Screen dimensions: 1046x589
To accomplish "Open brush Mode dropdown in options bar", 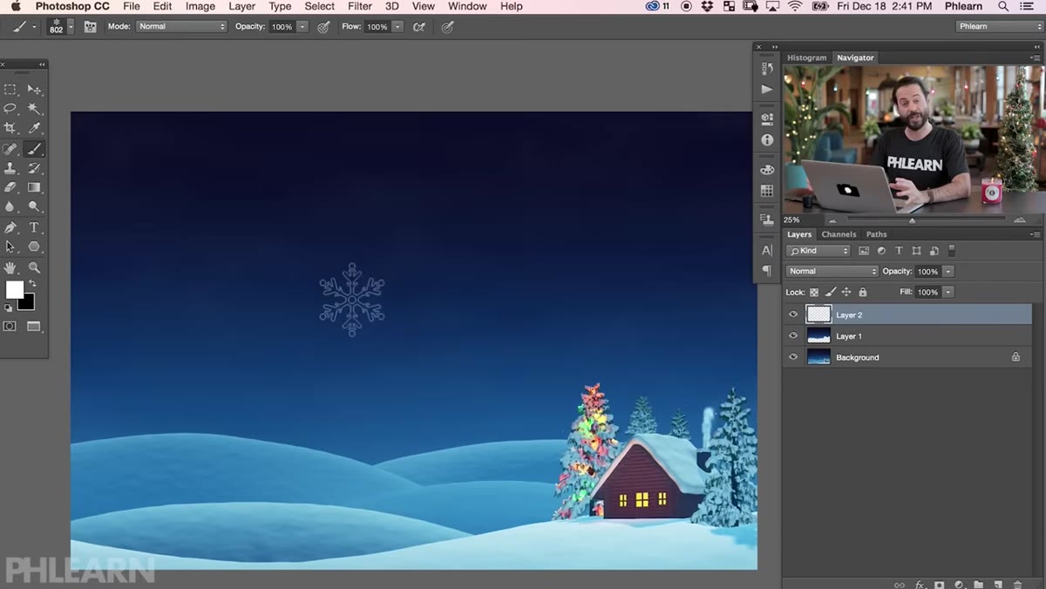I will click(181, 27).
